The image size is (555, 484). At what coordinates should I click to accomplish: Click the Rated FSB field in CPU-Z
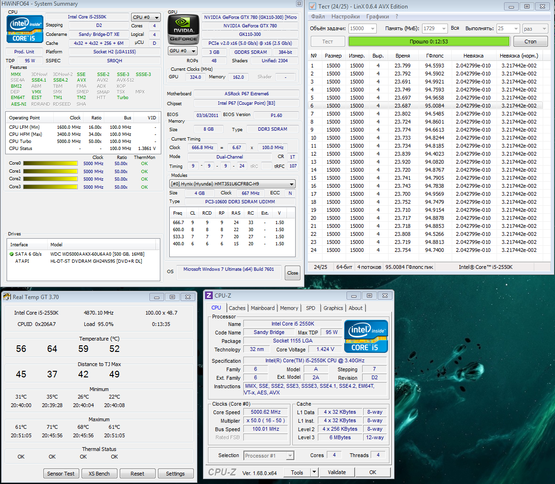click(x=265, y=437)
